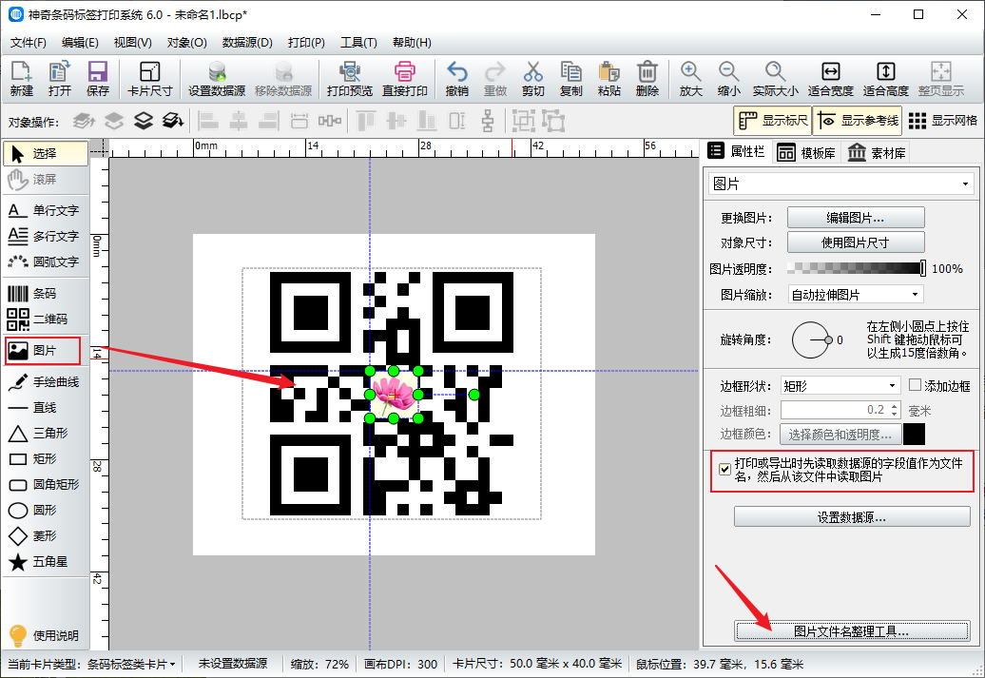This screenshot has height=678, width=985.
Task: Select the 手绘曲线 freehand tool
Action: [46, 381]
